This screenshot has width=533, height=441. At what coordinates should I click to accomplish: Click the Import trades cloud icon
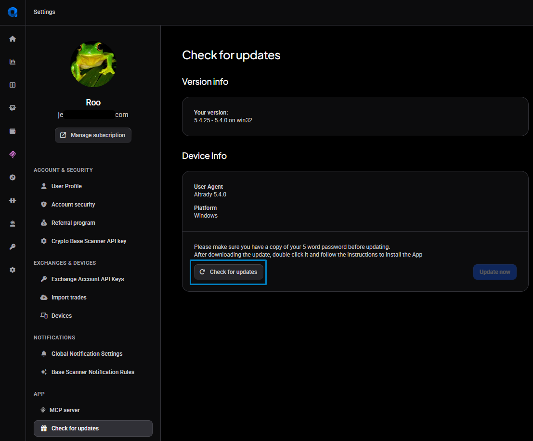(44, 298)
